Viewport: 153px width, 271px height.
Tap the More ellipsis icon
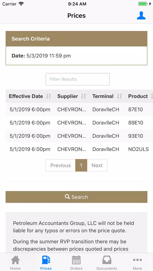(x=138, y=260)
